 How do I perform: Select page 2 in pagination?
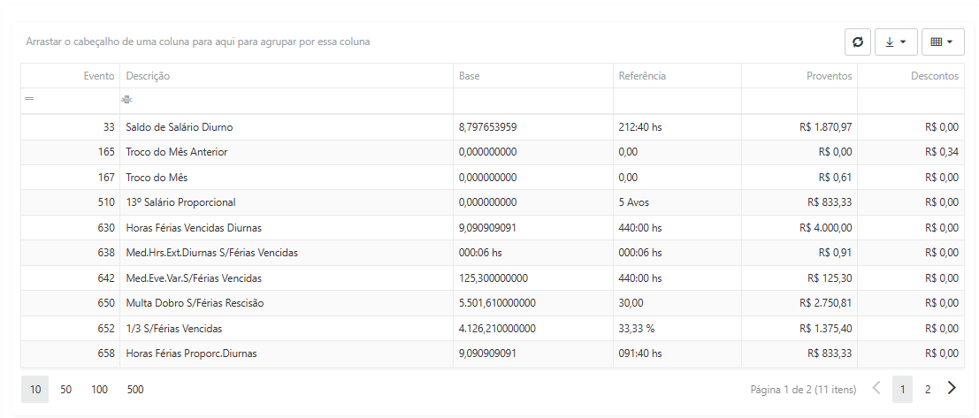928,390
